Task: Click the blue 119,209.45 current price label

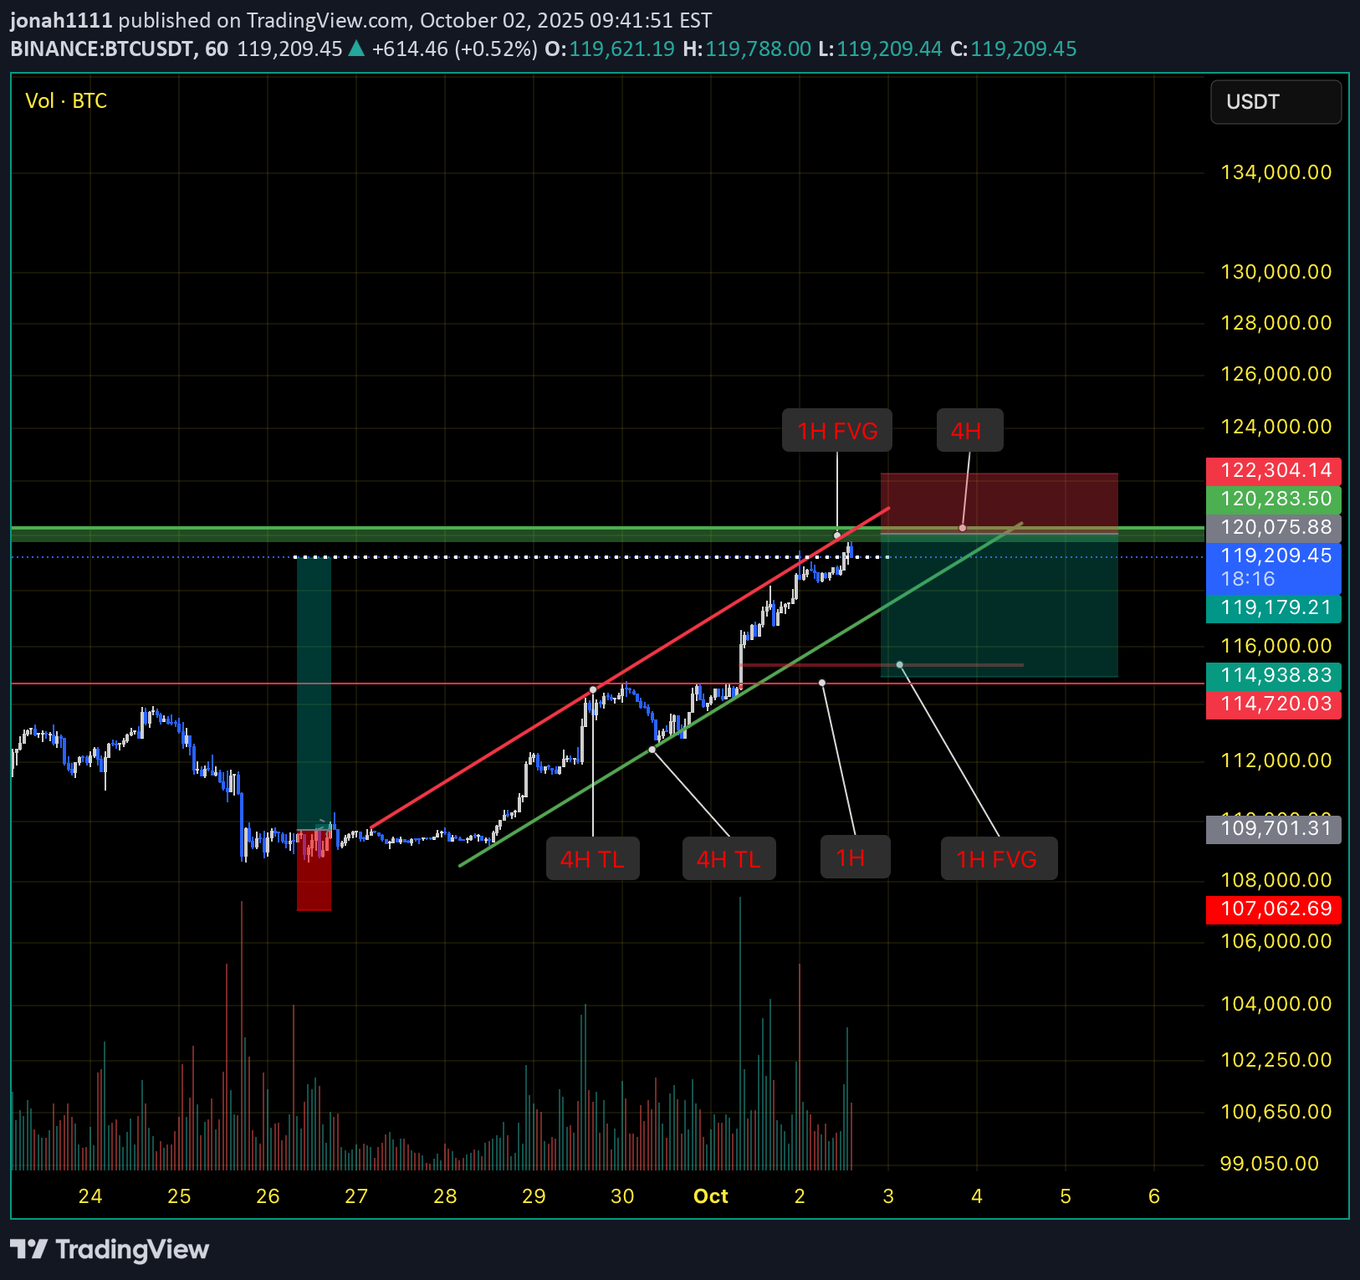Action: pos(1273,555)
